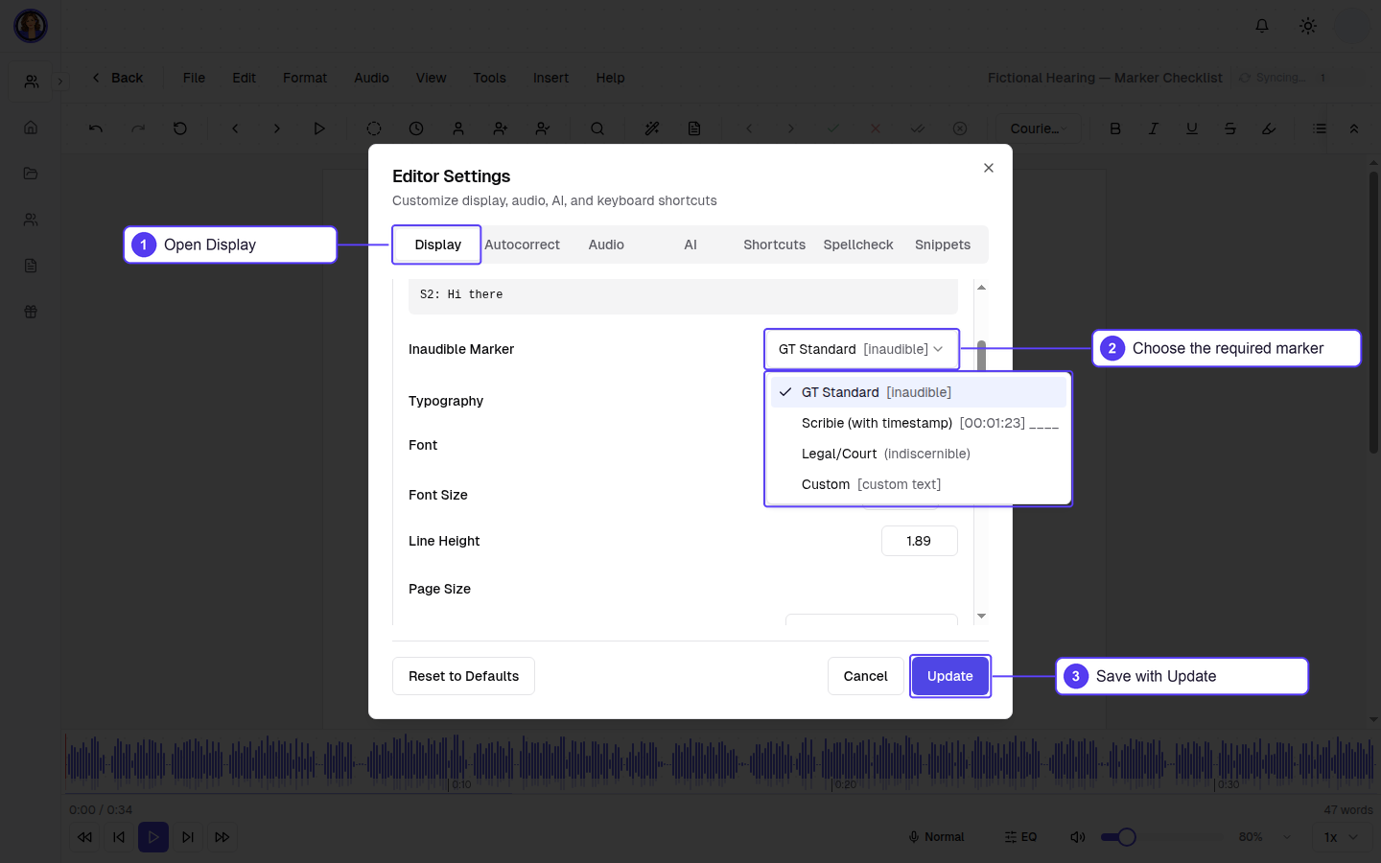Image resolution: width=1381 pixels, height=863 pixels.
Task: Click the Cancel button
Action: point(865,676)
